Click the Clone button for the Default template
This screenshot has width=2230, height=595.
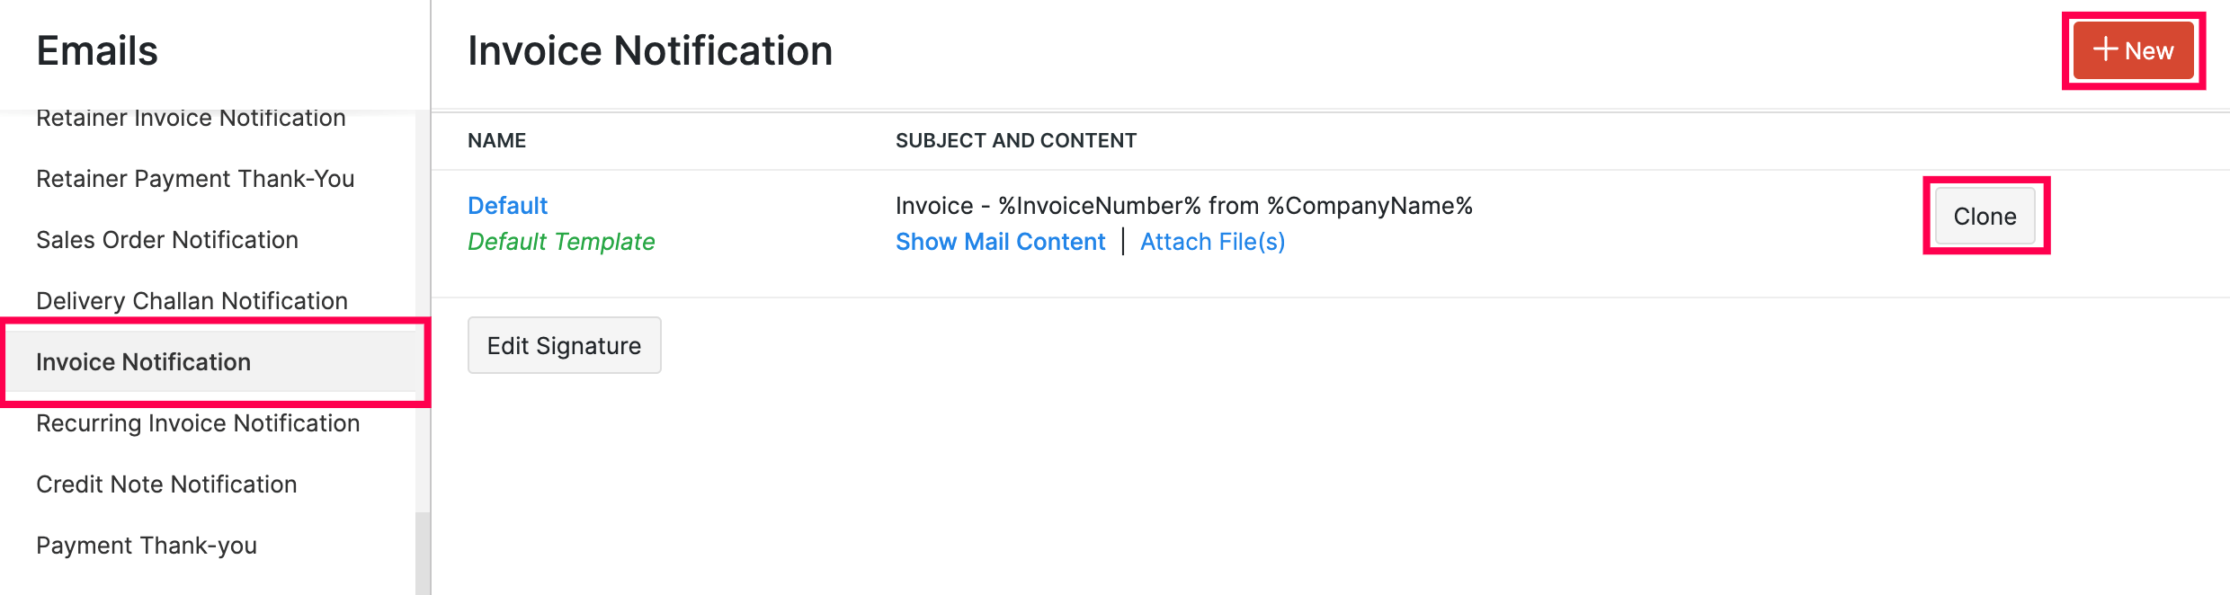(x=1984, y=216)
